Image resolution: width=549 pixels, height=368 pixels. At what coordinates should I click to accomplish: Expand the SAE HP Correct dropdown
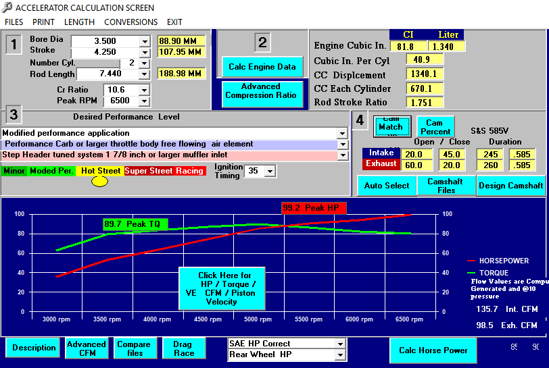tap(340, 344)
